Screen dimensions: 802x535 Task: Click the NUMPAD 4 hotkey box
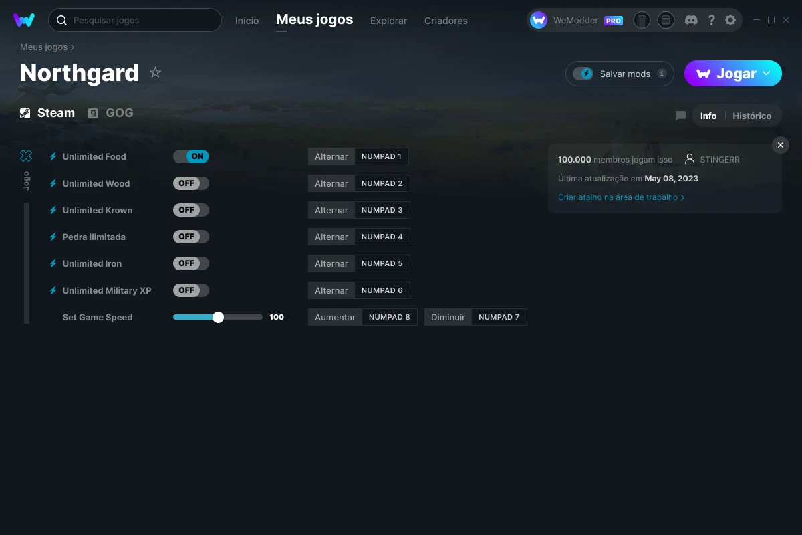[x=382, y=237]
